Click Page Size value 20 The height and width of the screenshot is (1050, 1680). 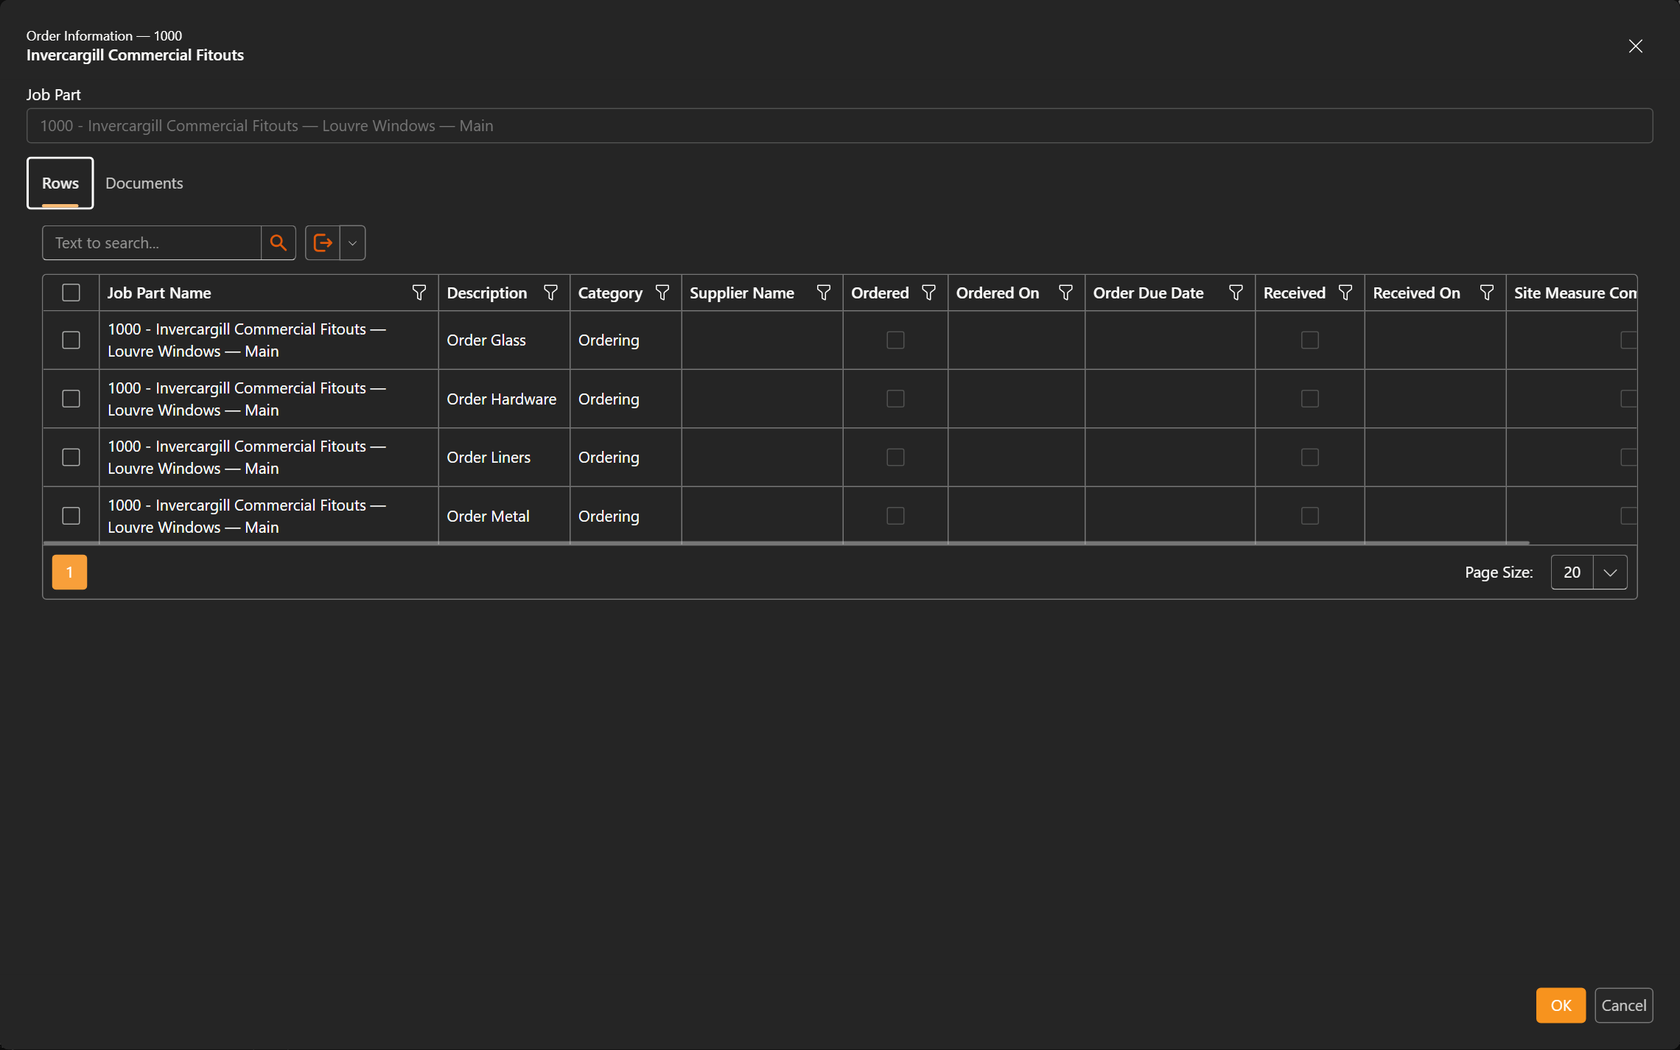1572,573
